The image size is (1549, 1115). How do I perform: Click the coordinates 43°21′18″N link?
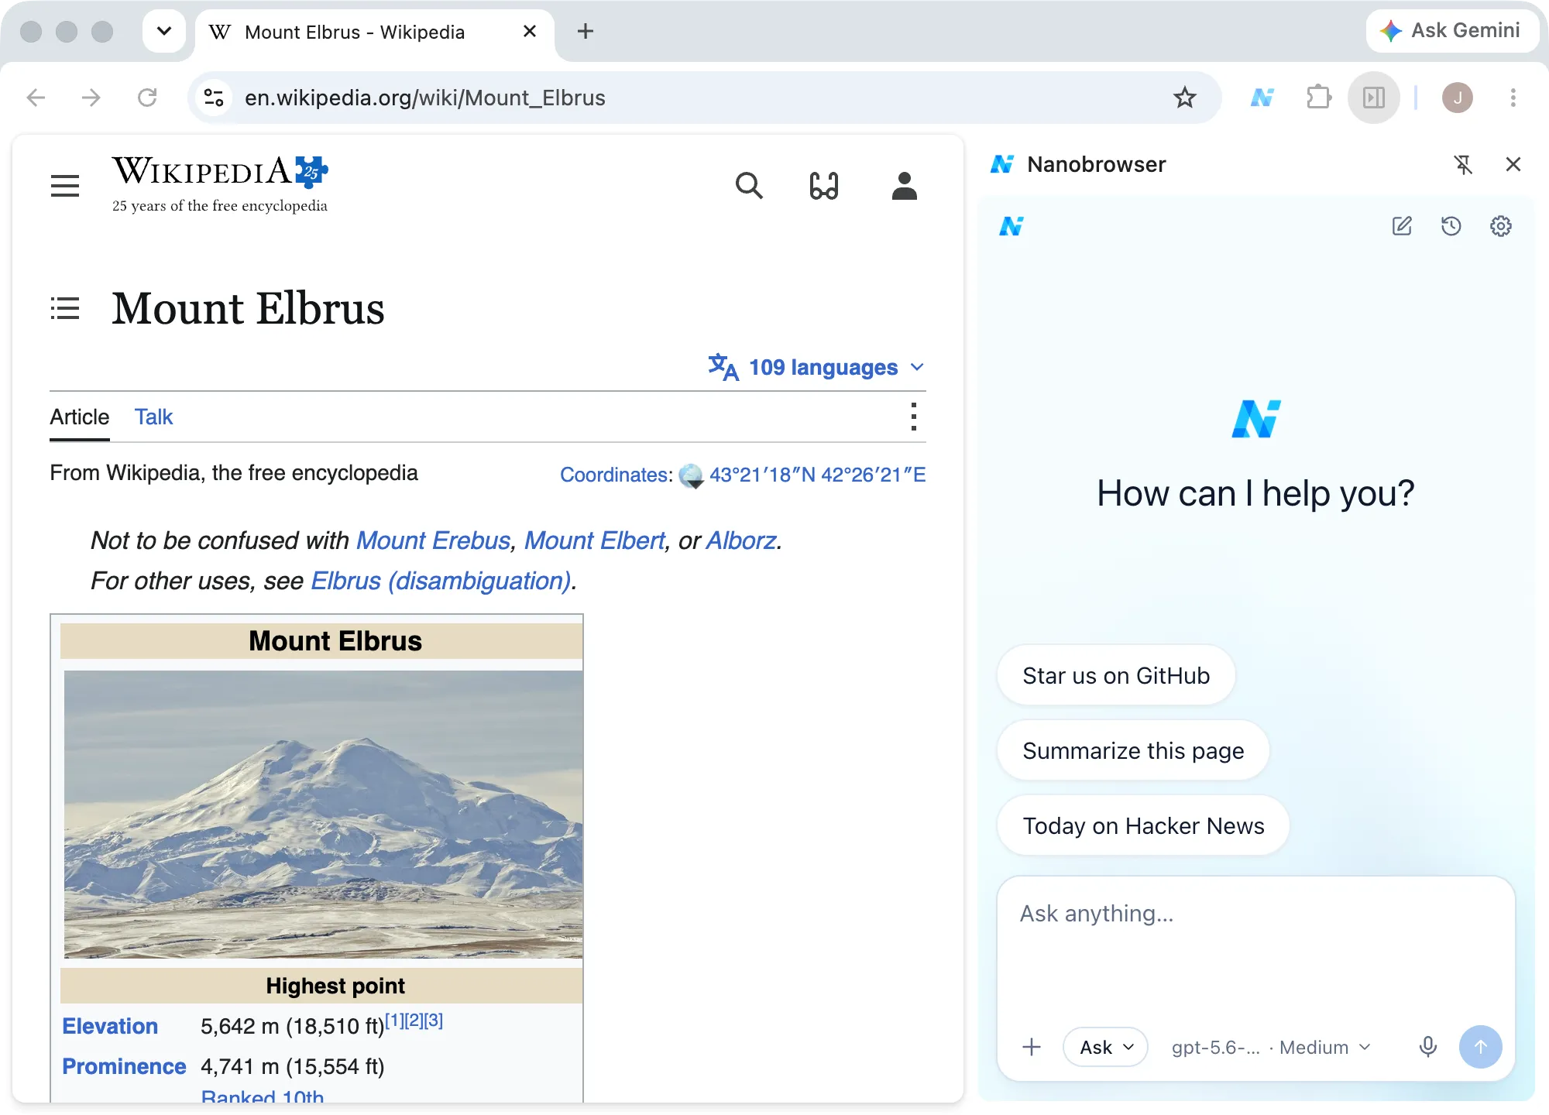(x=817, y=475)
